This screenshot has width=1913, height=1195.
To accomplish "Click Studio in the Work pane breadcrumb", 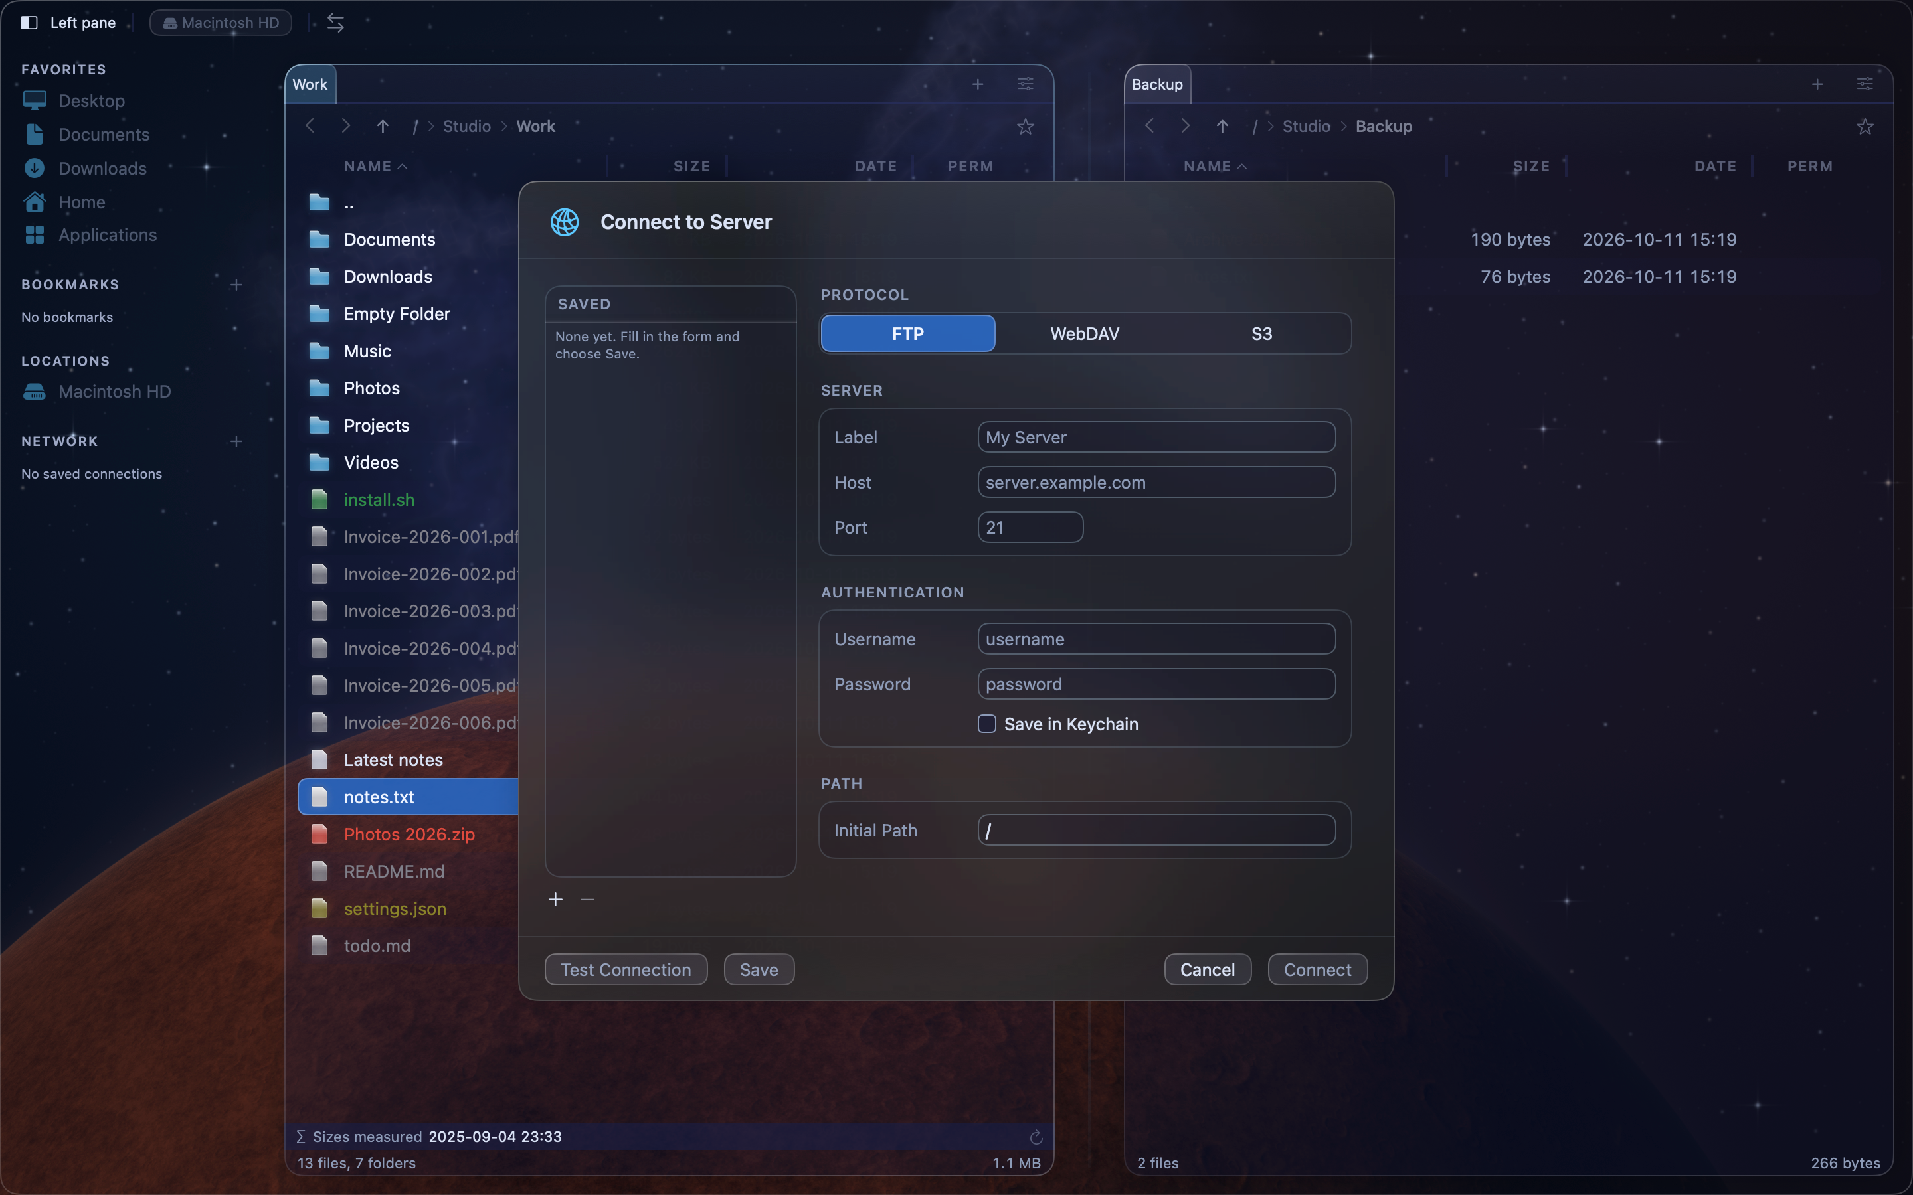I will point(466,126).
